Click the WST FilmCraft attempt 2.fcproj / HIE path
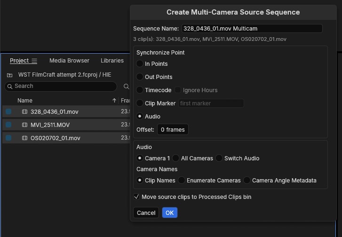 point(65,75)
